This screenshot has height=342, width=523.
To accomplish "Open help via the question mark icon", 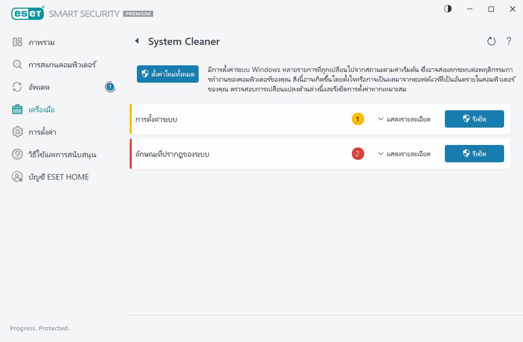I will [509, 41].
